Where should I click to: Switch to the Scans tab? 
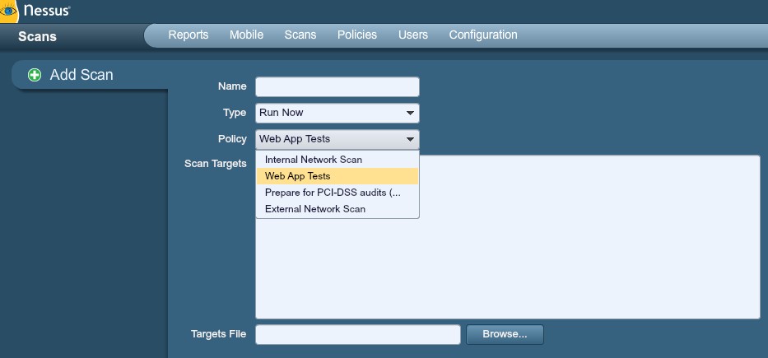point(300,35)
